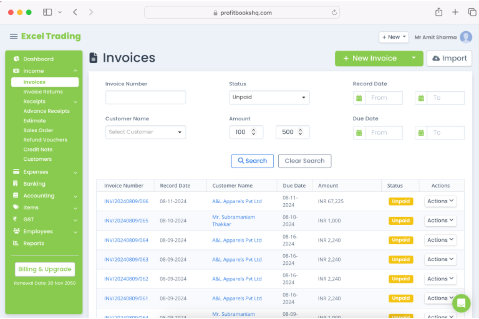Viewport: 479px width, 319px height.
Task: Open the Customers page from sidebar
Action: click(38, 159)
